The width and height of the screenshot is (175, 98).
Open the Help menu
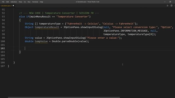[x=41, y=2]
